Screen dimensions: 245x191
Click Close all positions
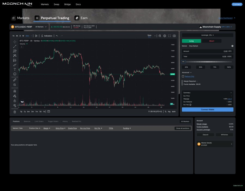click(182, 128)
